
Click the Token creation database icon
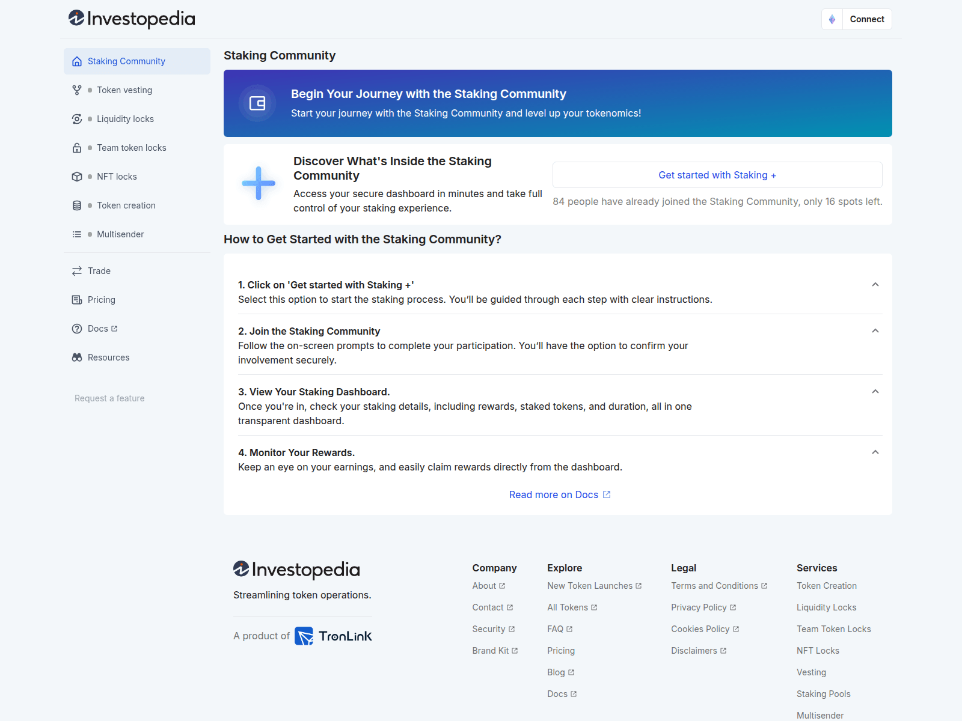coord(77,205)
